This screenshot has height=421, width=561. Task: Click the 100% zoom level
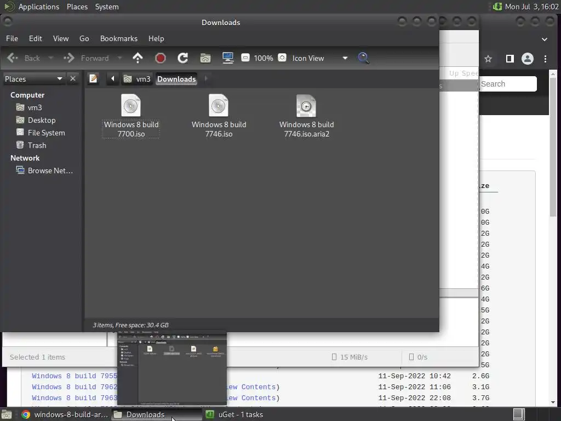pos(264,58)
